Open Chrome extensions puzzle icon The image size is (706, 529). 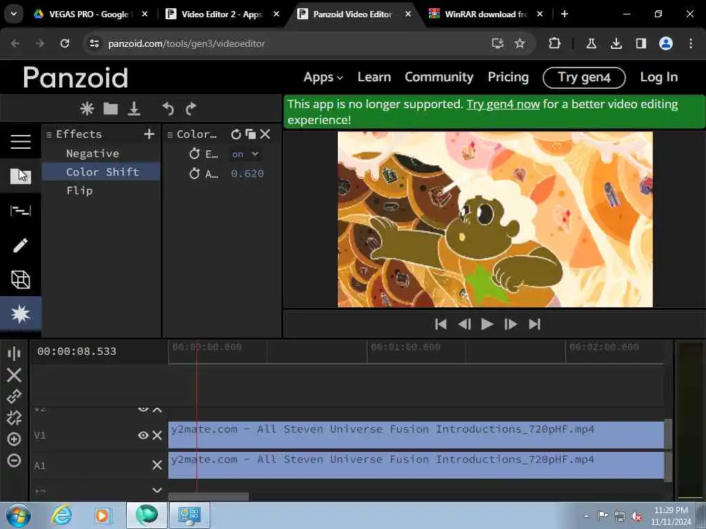(x=555, y=43)
